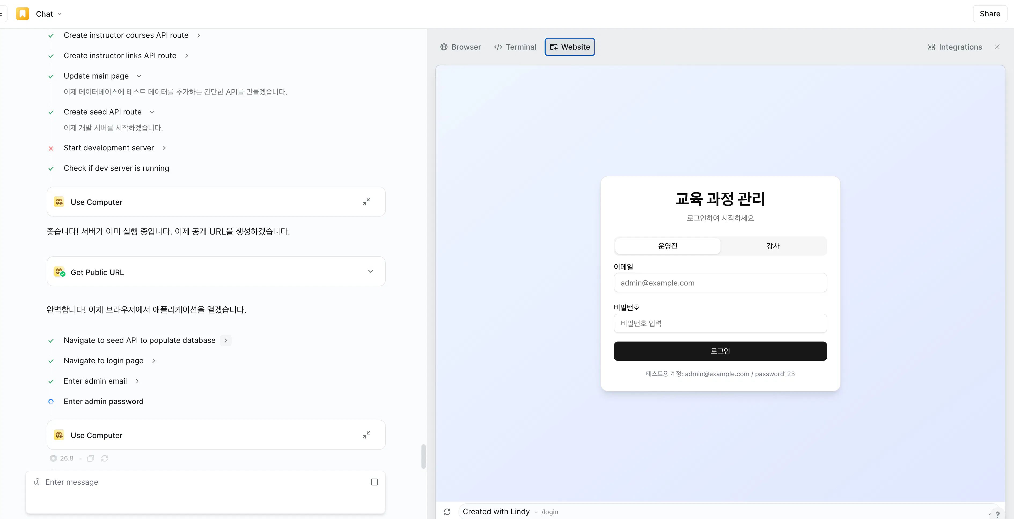Refresh the website preview
Viewport: 1014px width, 519px height.
pyautogui.click(x=447, y=511)
